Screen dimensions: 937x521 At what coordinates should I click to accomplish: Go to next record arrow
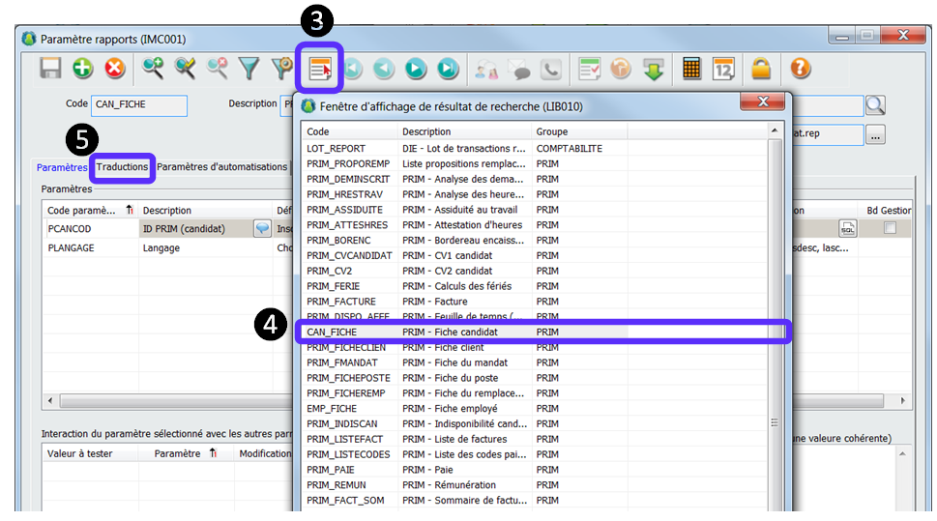tap(416, 69)
